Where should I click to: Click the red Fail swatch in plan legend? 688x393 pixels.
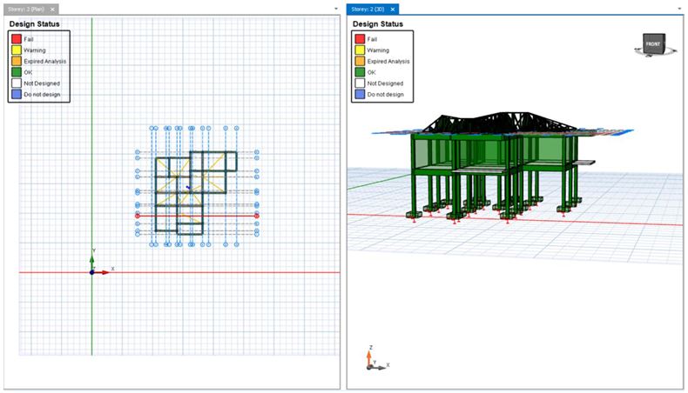(17, 39)
